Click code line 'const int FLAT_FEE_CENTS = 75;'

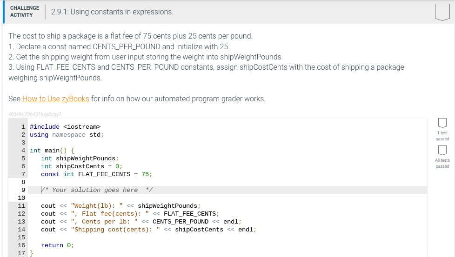pos(97,174)
